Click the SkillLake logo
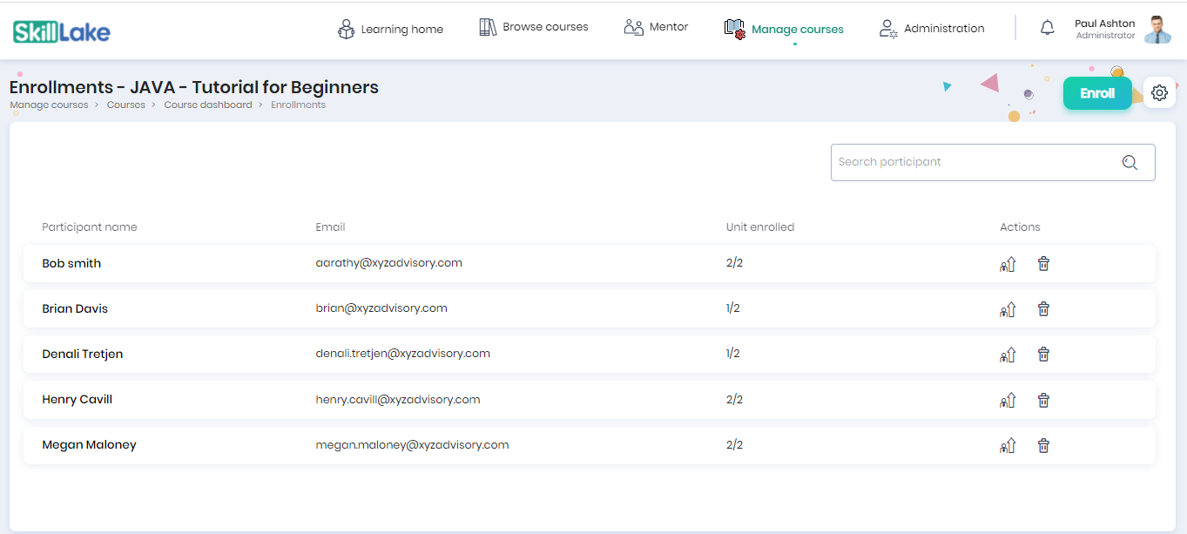Viewport: 1187px width, 534px height. coord(62,32)
